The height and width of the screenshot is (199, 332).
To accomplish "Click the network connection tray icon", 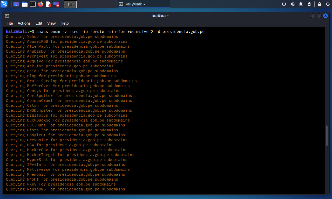I will coord(284,4).
